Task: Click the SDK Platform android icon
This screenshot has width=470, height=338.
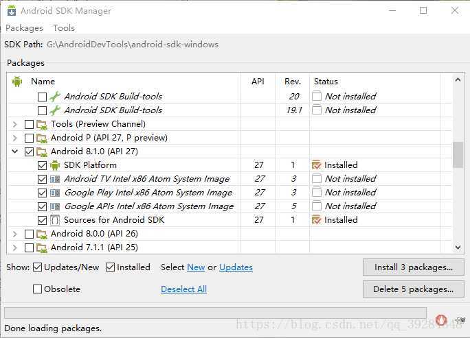Action: pos(55,165)
